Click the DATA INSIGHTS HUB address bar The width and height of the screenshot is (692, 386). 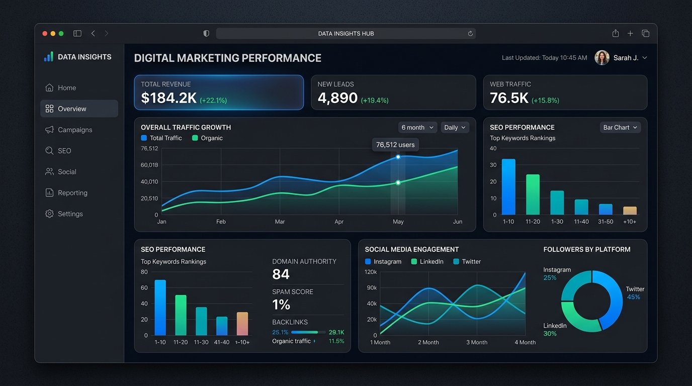[346, 34]
